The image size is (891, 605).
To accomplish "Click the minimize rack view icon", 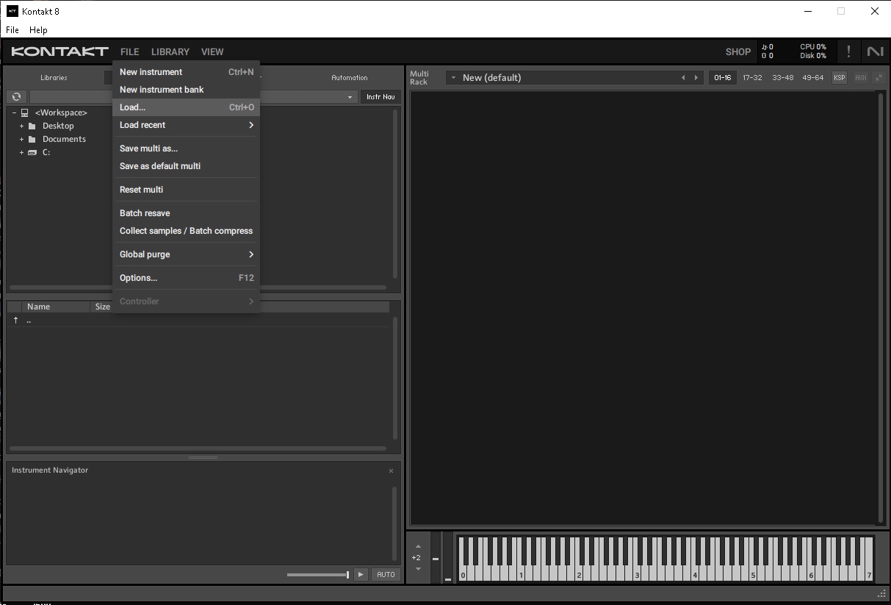I will click(x=879, y=77).
